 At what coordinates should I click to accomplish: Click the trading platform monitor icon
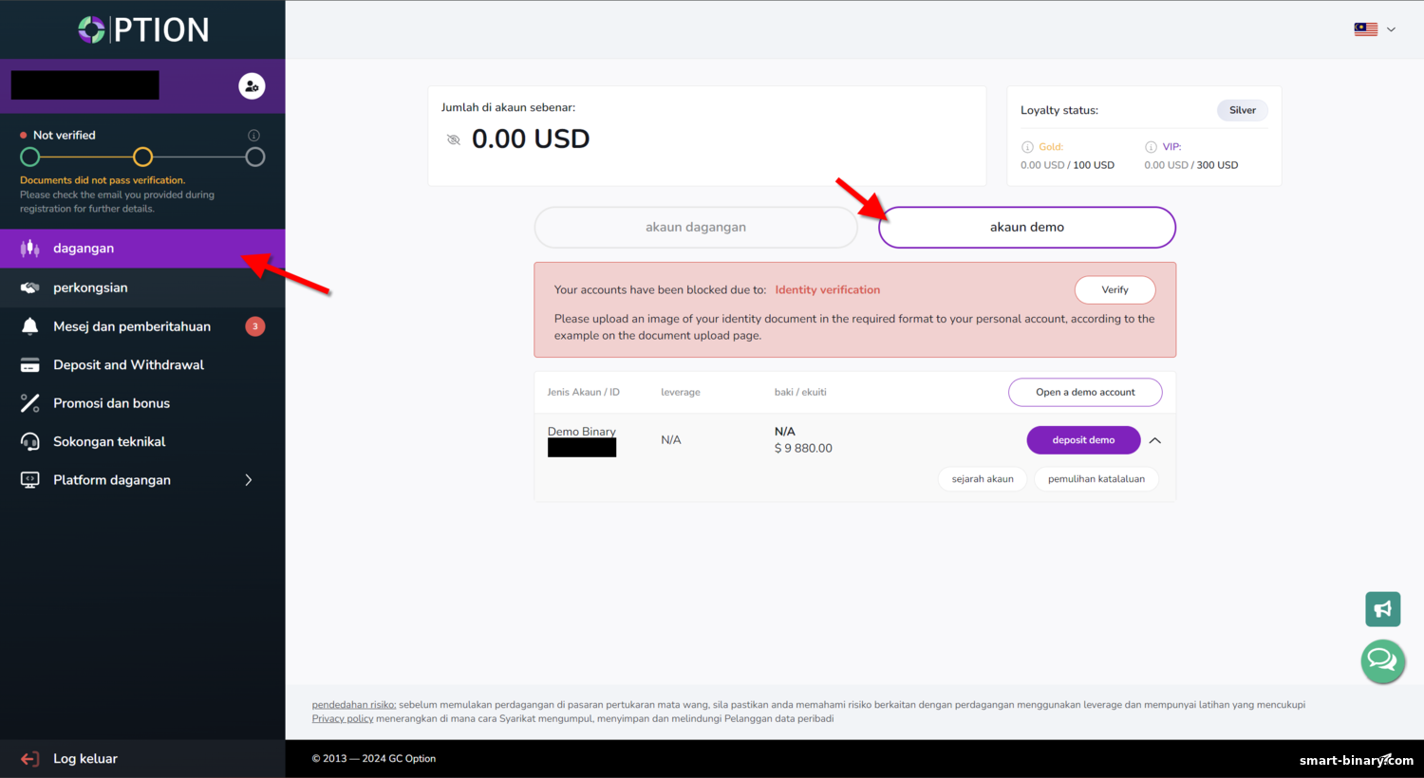(30, 480)
